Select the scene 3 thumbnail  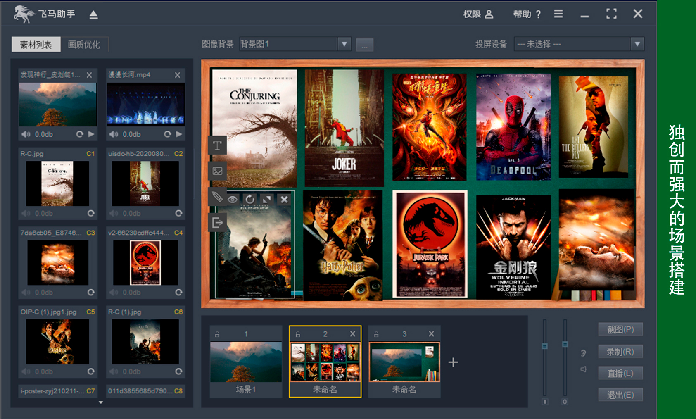click(x=404, y=362)
